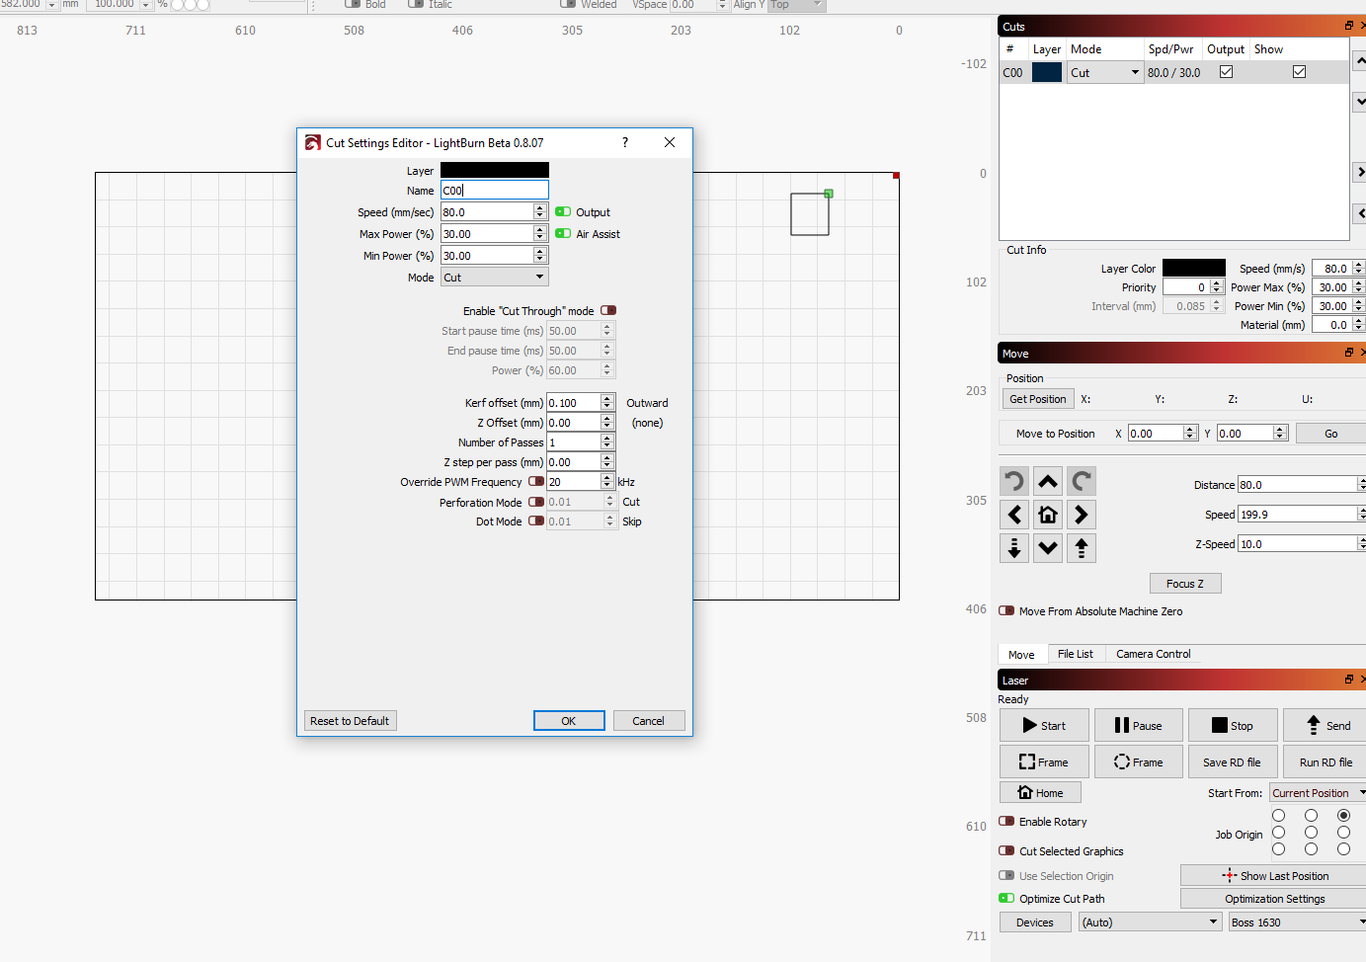Move the layer up in the Cuts list

(x=1360, y=61)
